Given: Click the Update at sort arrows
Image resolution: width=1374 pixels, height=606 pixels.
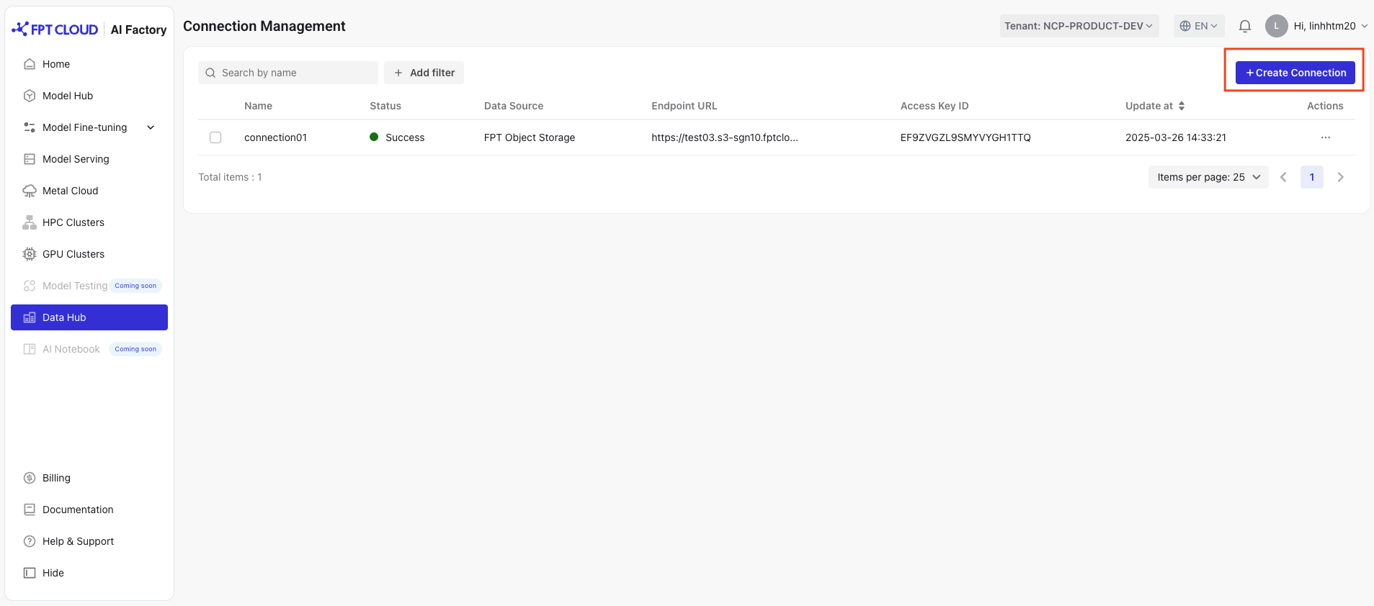Looking at the screenshot, I should tap(1182, 106).
